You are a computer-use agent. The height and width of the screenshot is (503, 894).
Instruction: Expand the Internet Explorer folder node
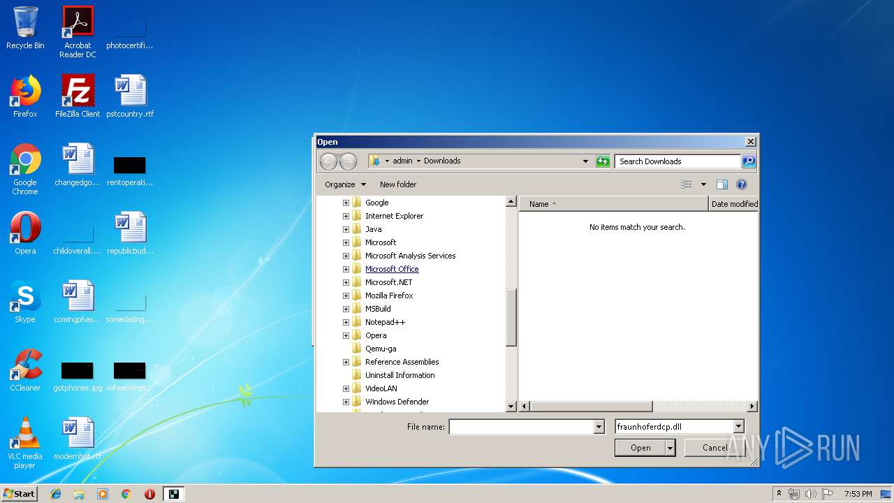[346, 216]
